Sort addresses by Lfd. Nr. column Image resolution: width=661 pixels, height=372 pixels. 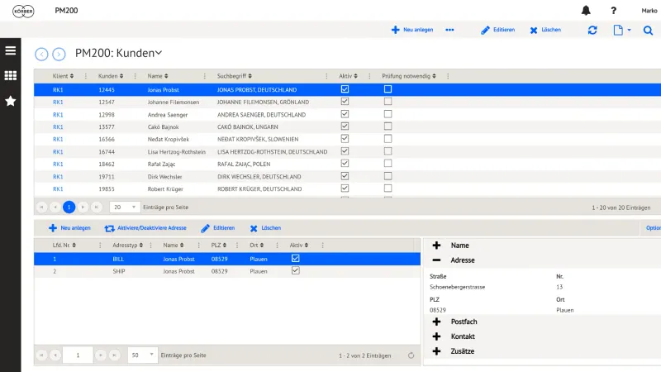(x=64, y=245)
